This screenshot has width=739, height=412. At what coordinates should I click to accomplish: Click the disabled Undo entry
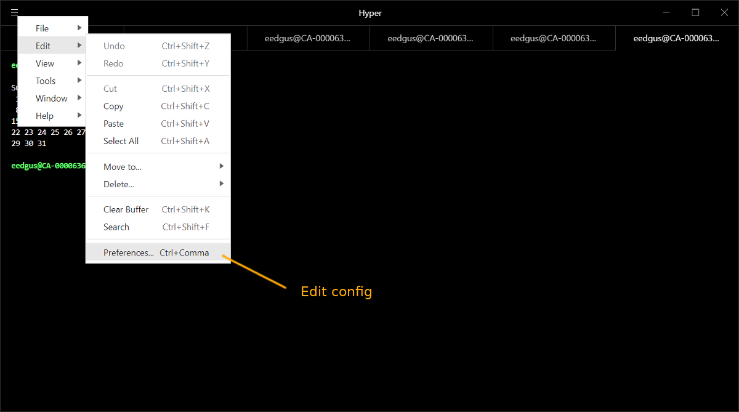(x=158, y=46)
